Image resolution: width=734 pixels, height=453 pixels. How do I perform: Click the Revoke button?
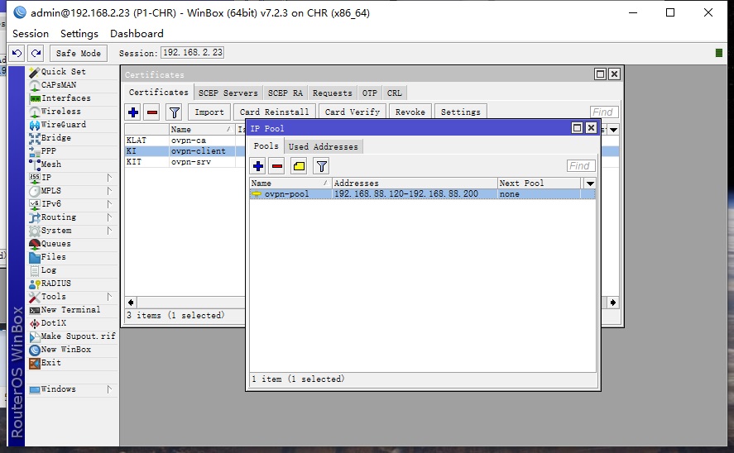410,112
